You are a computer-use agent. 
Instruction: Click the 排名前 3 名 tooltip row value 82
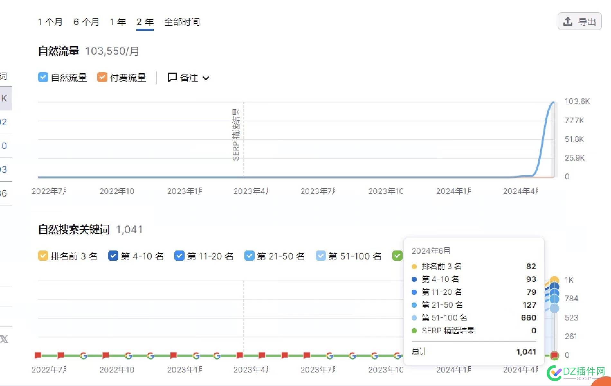point(531,266)
